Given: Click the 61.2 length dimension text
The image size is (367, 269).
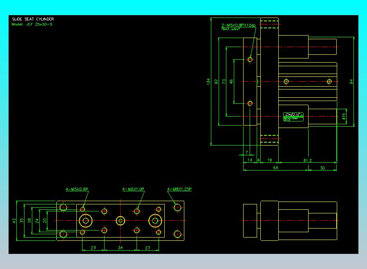Looking at the screenshot, I should click(308, 160).
